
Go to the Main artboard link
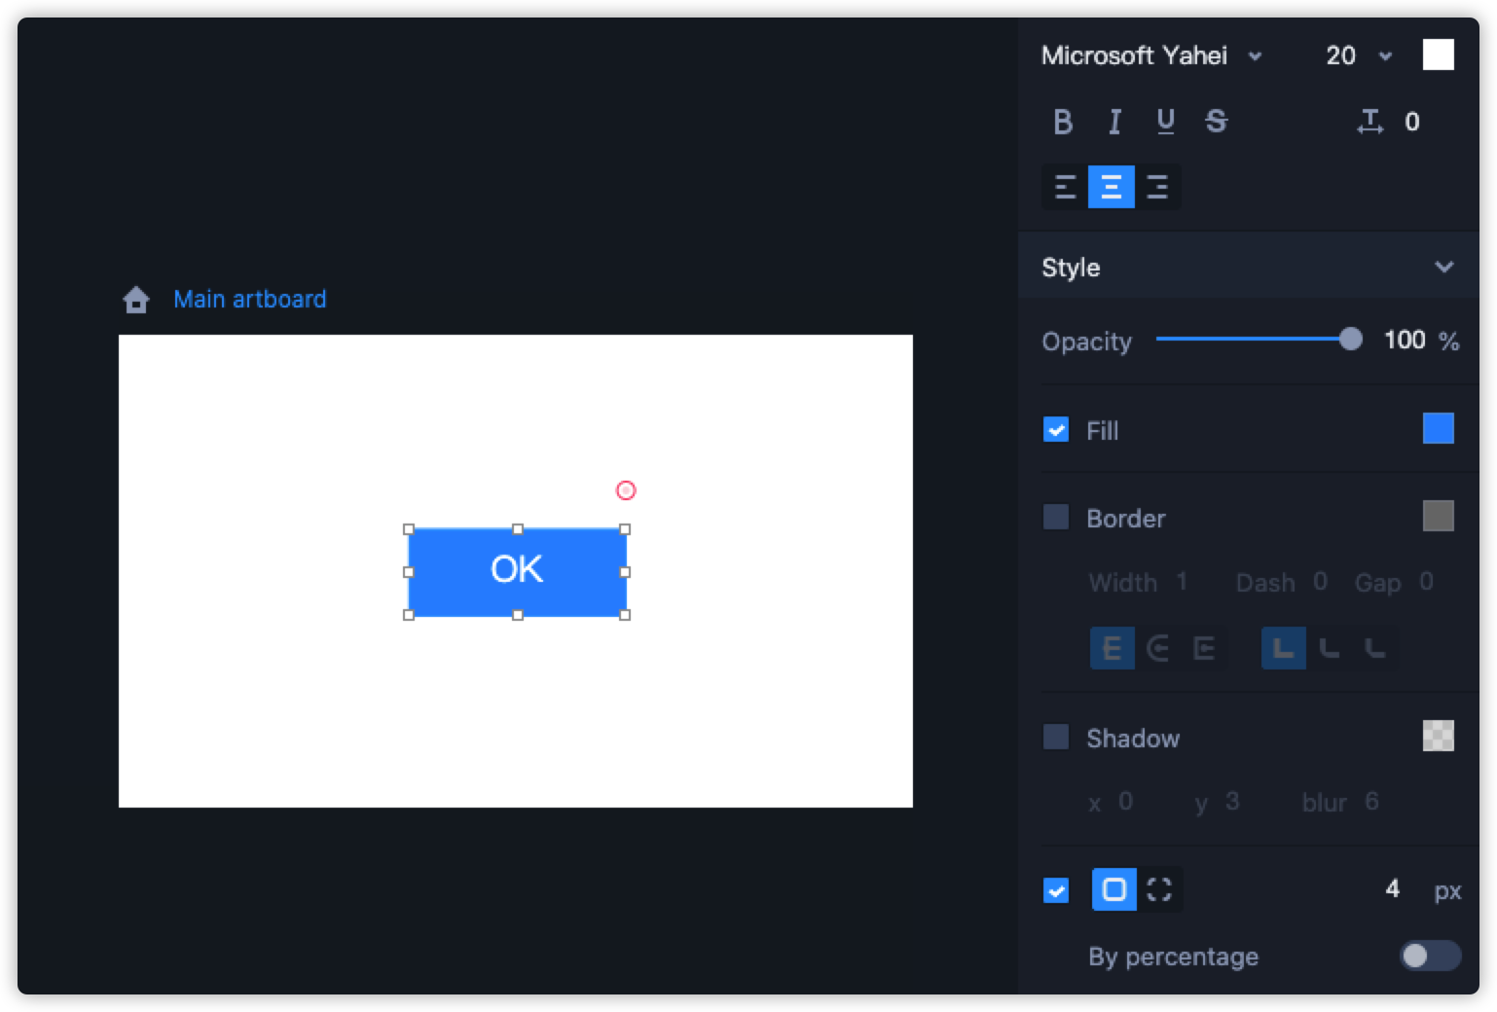pyautogui.click(x=250, y=299)
